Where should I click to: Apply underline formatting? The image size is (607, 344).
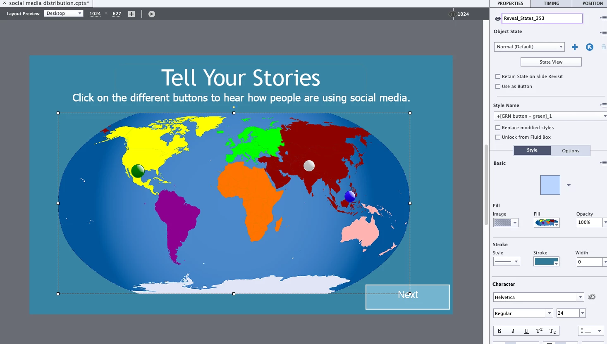click(526, 331)
